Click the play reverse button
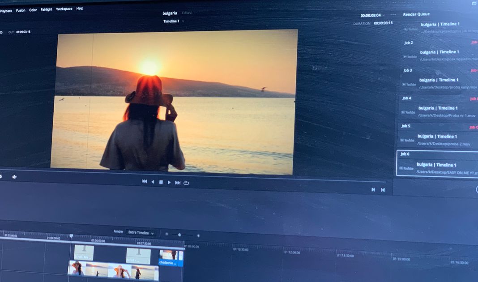This screenshot has height=282, width=478. coord(153,182)
